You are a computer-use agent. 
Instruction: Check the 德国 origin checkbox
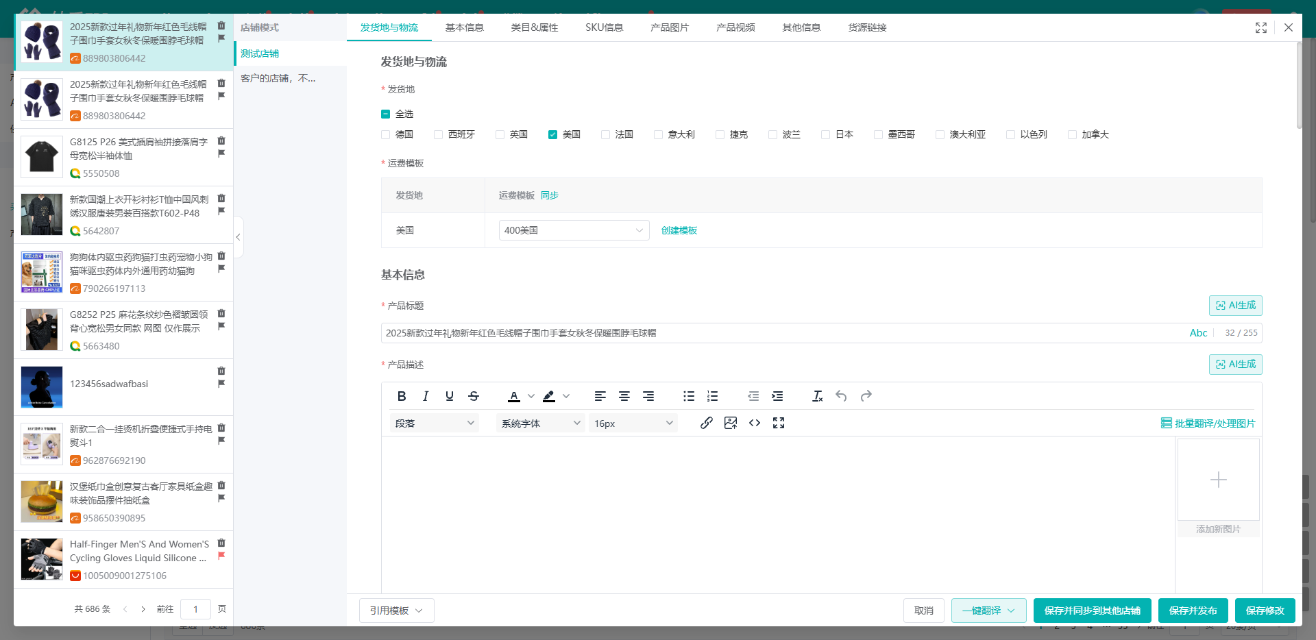[386, 134]
